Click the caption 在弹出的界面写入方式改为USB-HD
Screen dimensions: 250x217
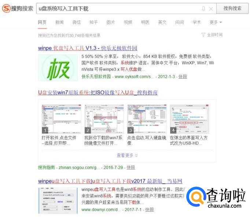[x=189, y=141]
